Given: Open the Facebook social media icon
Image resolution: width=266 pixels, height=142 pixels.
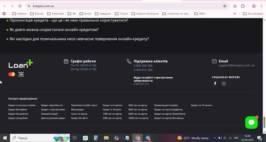Looking at the screenshot, I should [215, 84].
